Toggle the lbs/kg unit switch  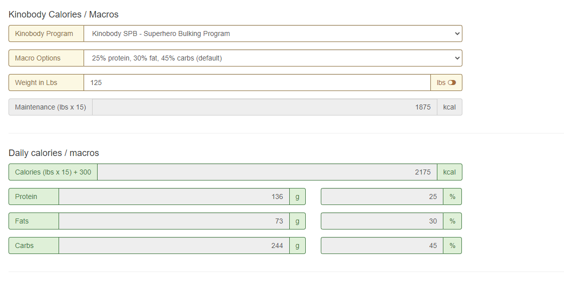pos(451,82)
